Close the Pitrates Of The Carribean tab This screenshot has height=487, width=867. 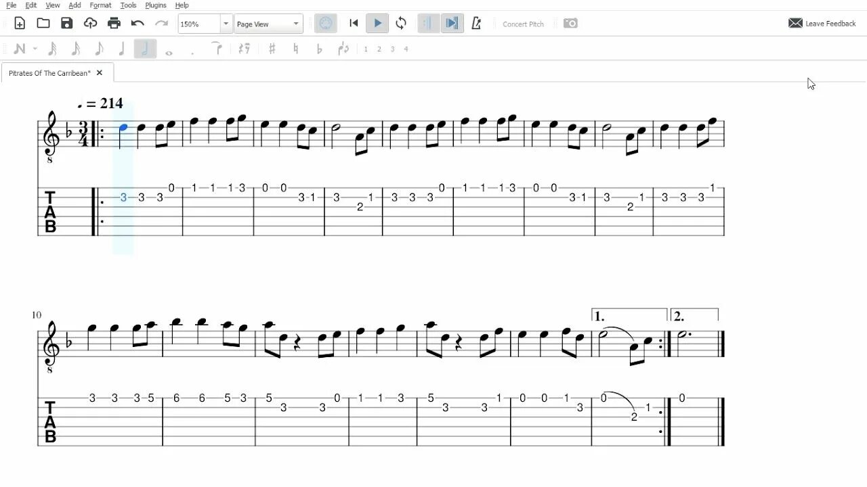(x=100, y=73)
